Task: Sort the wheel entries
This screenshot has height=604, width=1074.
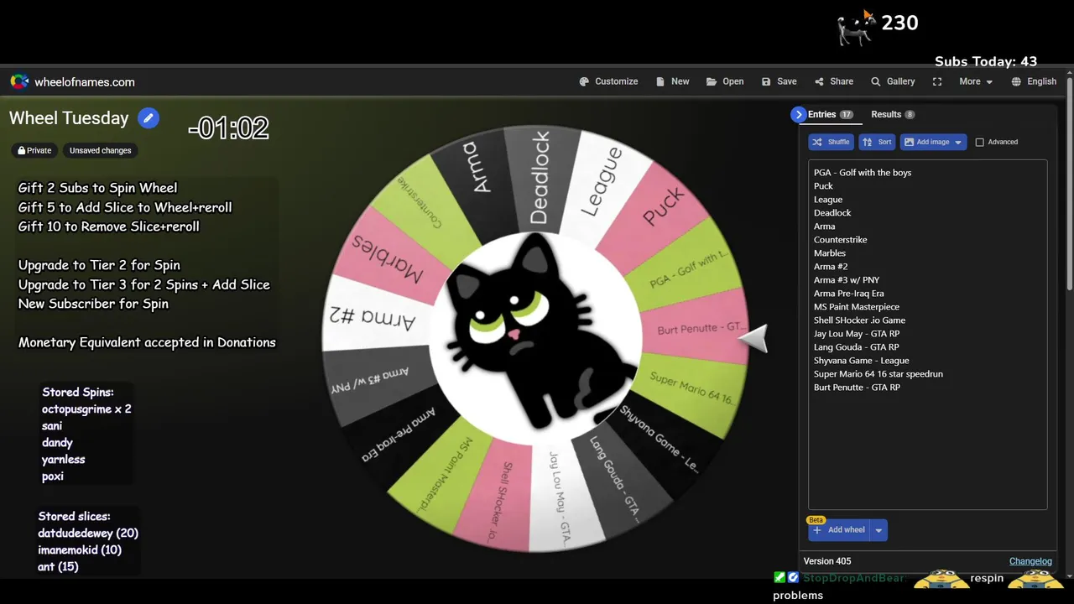Action: coord(877,142)
